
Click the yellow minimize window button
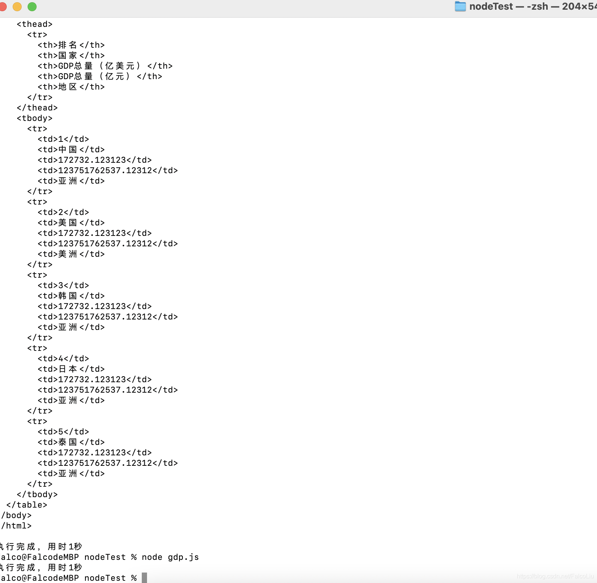[17, 7]
